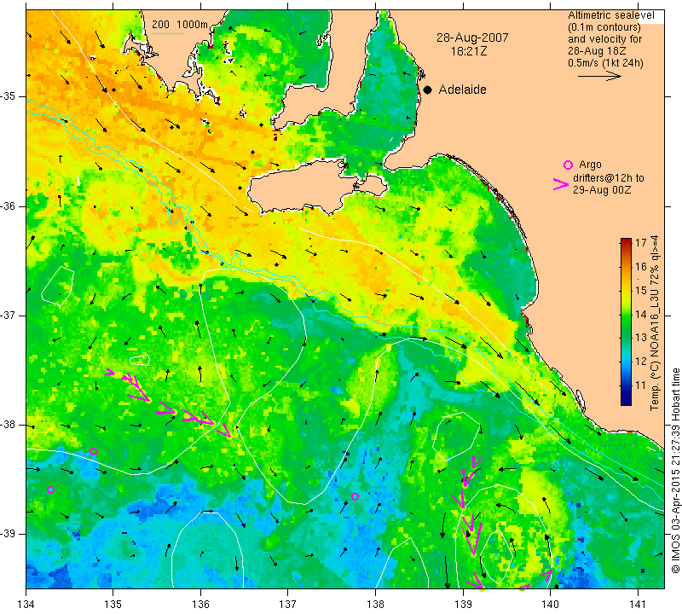Screen dimensions: 682x614
Task: Click the Argo float circle near longitude 137.8
Action: [x=355, y=496]
